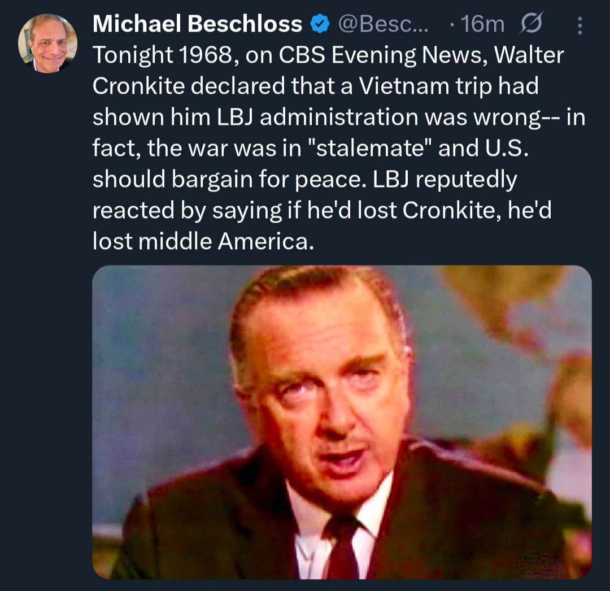Click the final line "lost middle America."
Image resolution: width=610 pixels, height=591 pixels.
202,241
